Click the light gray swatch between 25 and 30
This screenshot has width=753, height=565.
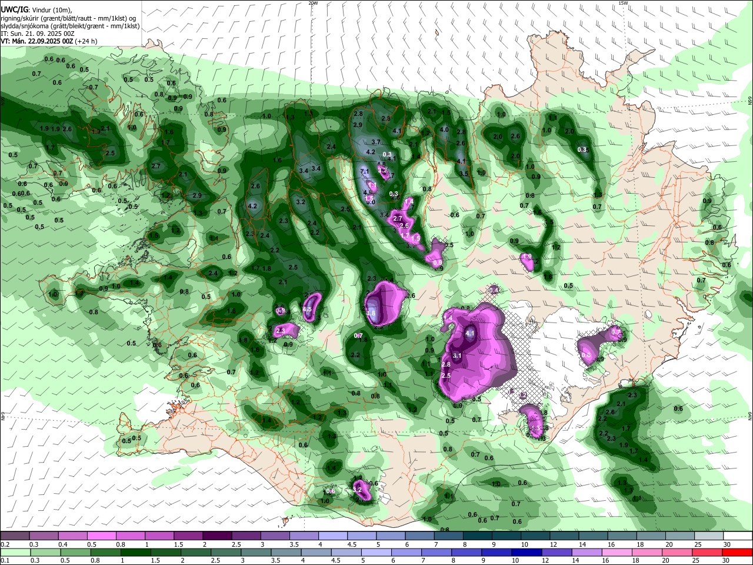[709, 536]
